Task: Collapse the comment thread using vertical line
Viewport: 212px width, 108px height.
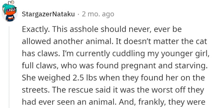Action: click(x=9, y=67)
